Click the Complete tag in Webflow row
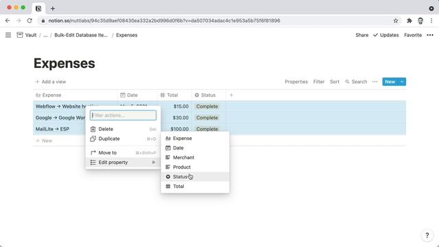The width and height of the screenshot is (439, 247). (207, 106)
